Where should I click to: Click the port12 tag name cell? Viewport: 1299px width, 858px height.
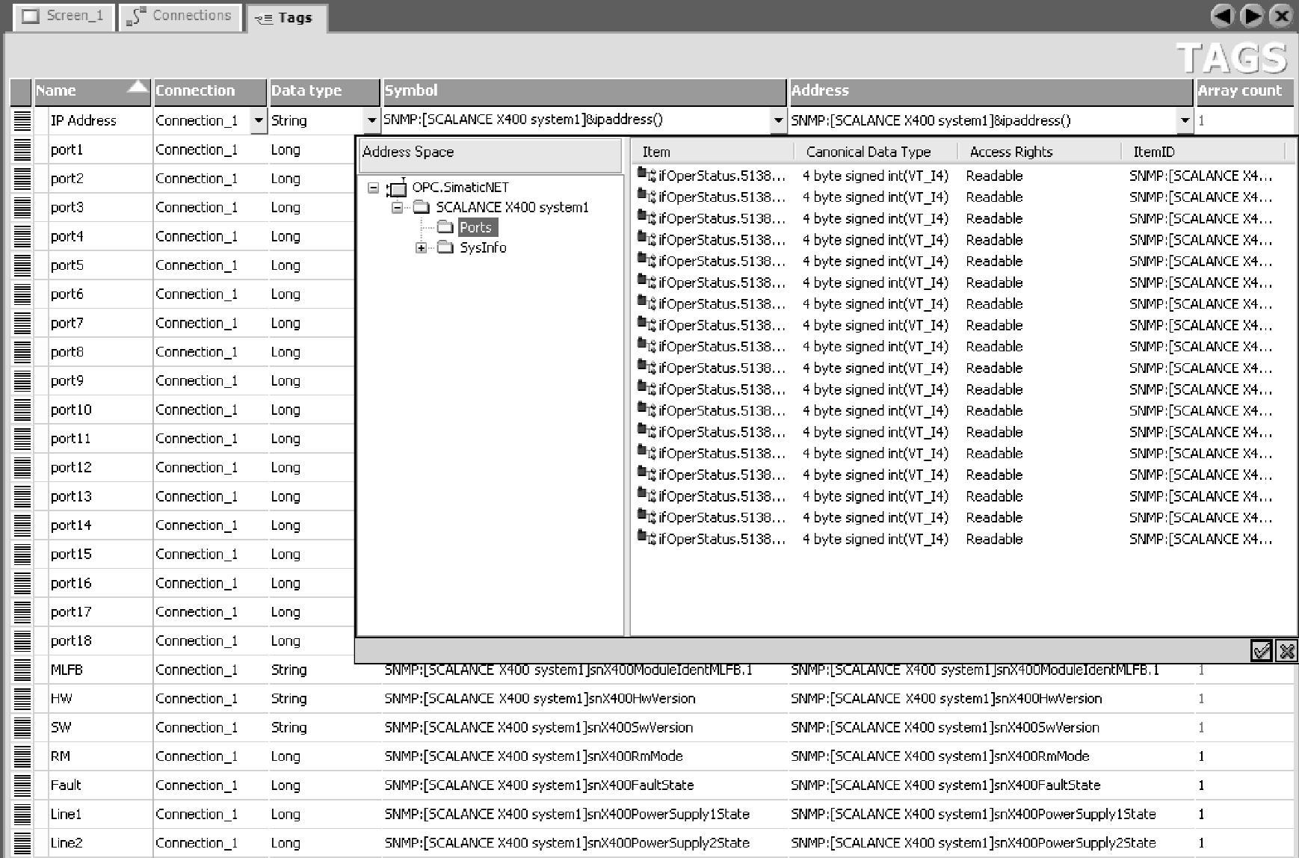pos(99,467)
